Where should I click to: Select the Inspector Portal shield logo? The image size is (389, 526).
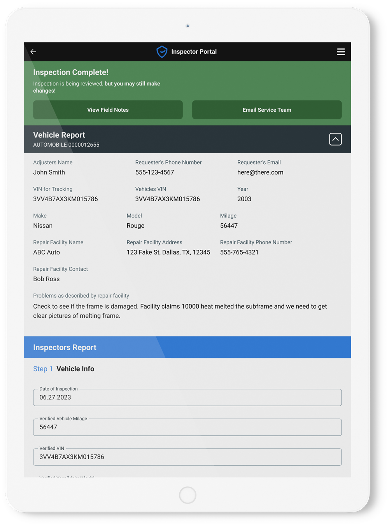(162, 52)
